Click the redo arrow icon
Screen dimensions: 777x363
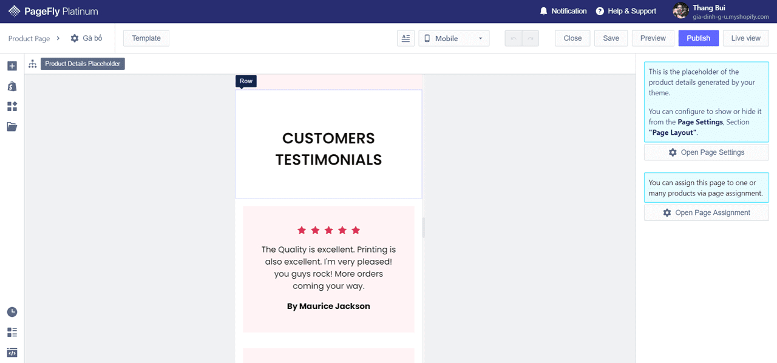(530, 38)
